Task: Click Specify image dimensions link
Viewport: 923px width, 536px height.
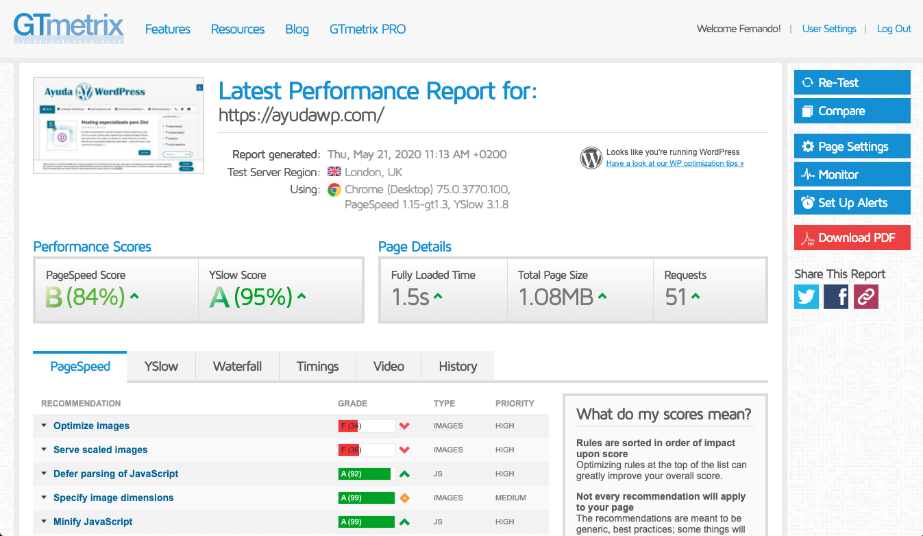Action: pos(114,498)
